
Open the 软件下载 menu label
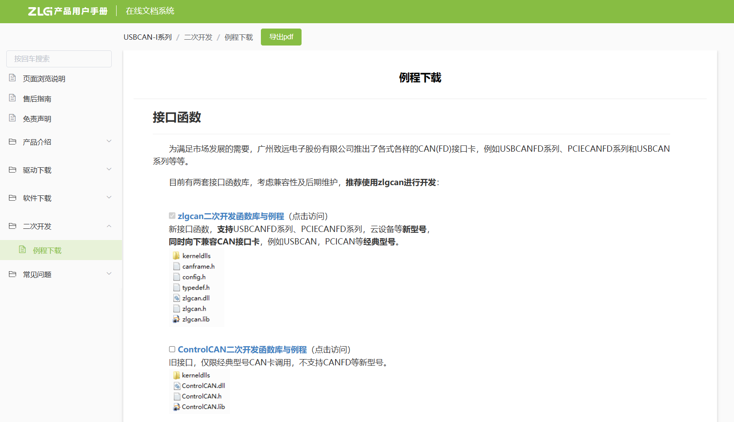tap(37, 199)
